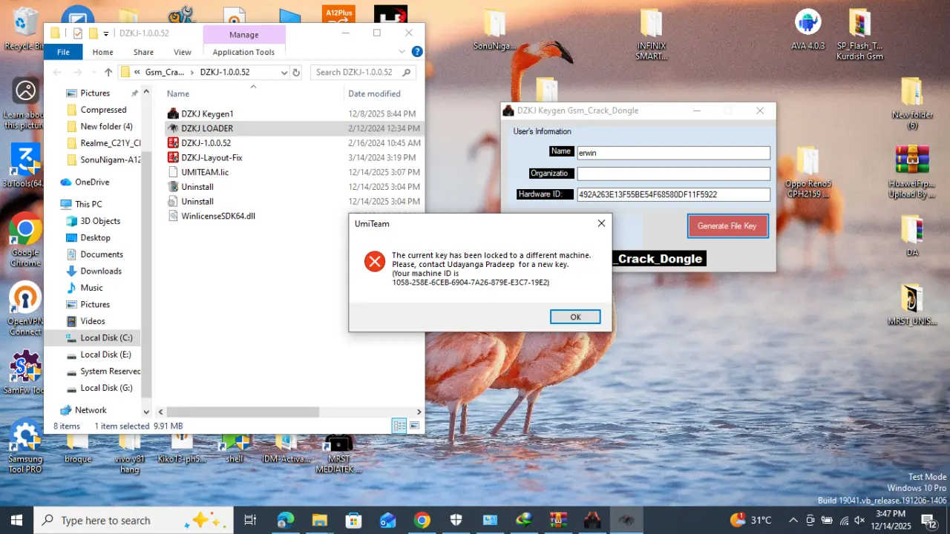Viewport: 950px width, 534px height.
Task: Open the File menu in Explorer
Action: pos(64,52)
